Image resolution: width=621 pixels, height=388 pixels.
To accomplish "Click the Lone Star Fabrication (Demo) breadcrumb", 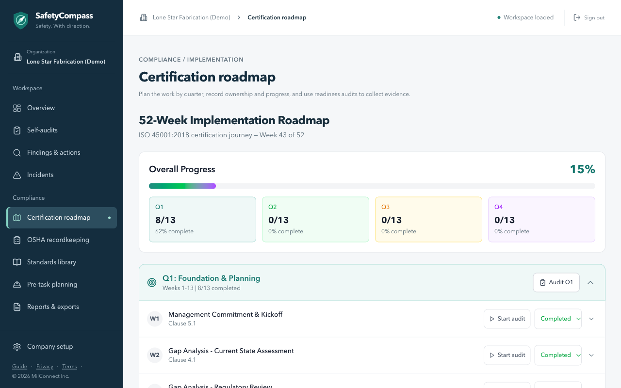I will tap(192, 17).
